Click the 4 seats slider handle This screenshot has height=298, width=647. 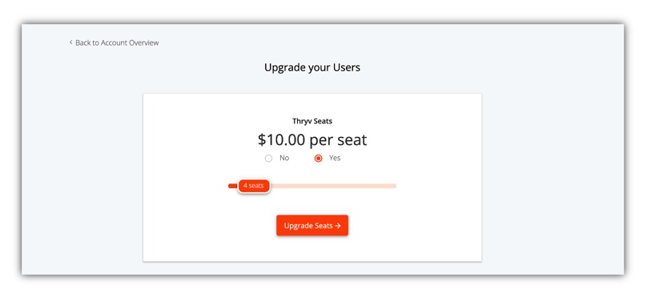(254, 186)
